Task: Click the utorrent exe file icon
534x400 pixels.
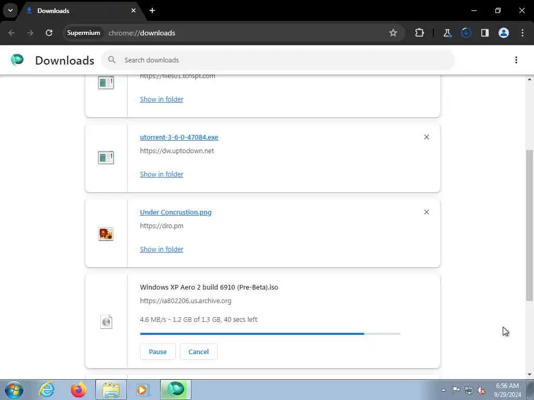Action: (x=106, y=158)
